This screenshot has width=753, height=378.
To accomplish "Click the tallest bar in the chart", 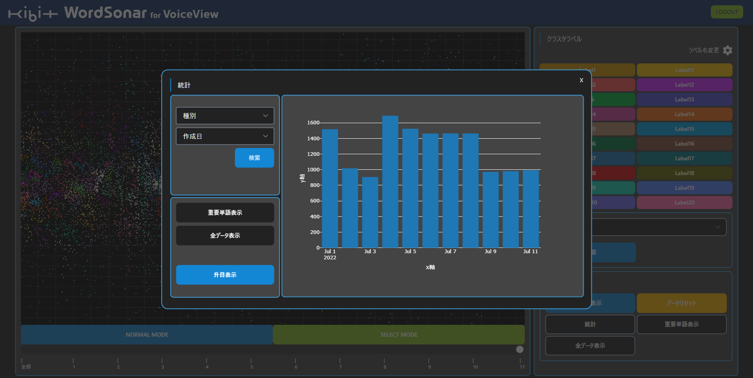I will pyautogui.click(x=390, y=182).
